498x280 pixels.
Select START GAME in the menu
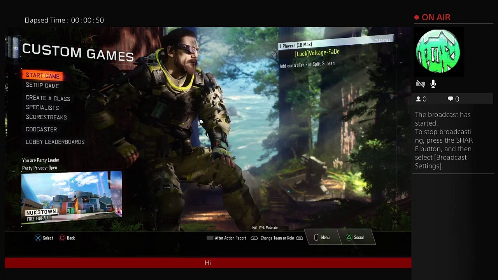click(42, 76)
